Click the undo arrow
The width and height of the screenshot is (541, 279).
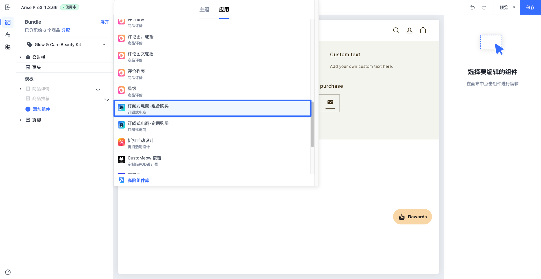click(473, 8)
